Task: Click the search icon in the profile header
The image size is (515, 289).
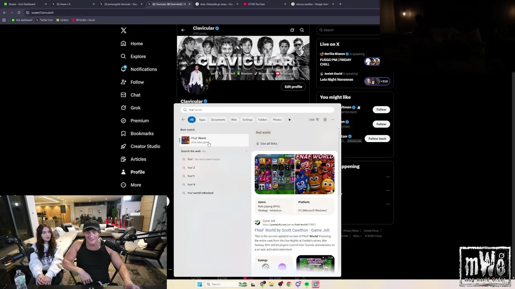Action: pos(302,30)
